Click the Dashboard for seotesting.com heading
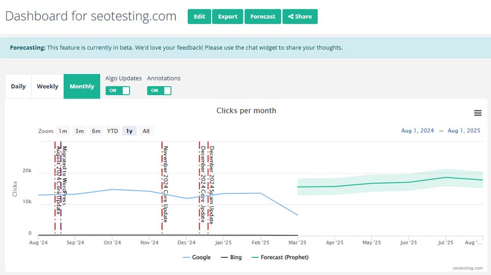The image size is (491, 275). pyautogui.click(x=91, y=16)
